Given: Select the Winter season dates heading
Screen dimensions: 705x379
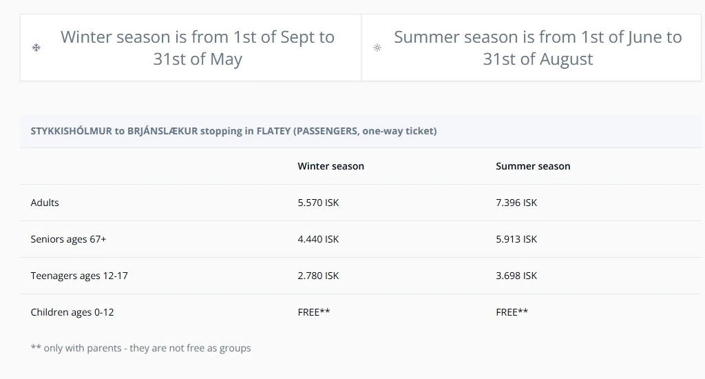Looking at the screenshot, I should coord(198,48).
